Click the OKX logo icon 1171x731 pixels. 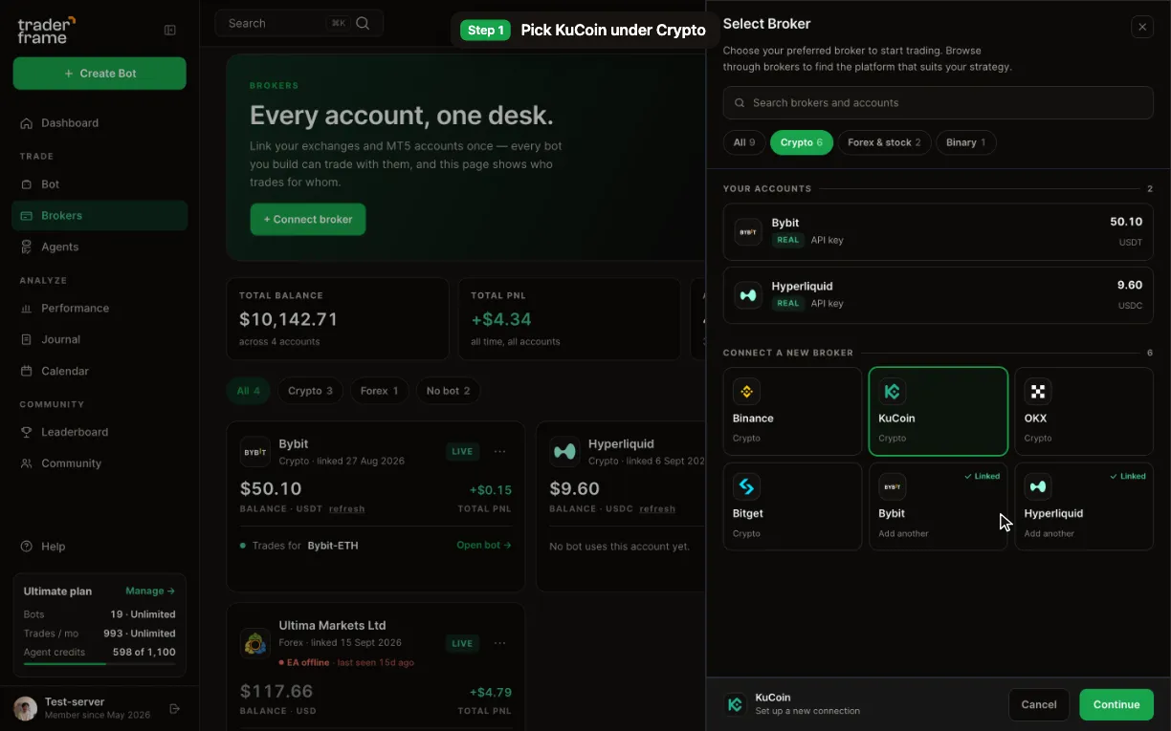tap(1038, 392)
